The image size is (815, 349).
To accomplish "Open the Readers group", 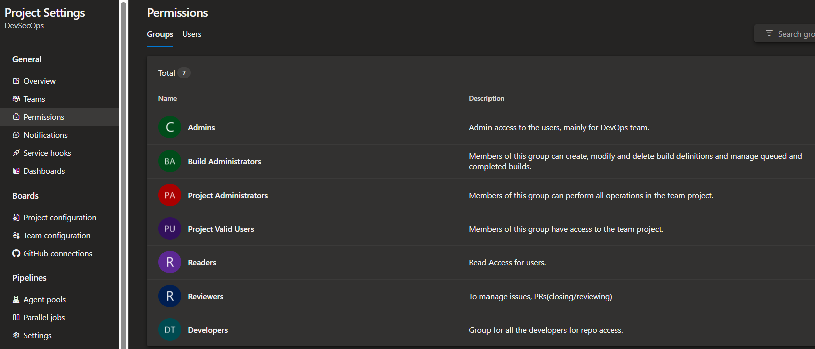I will (202, 262).
